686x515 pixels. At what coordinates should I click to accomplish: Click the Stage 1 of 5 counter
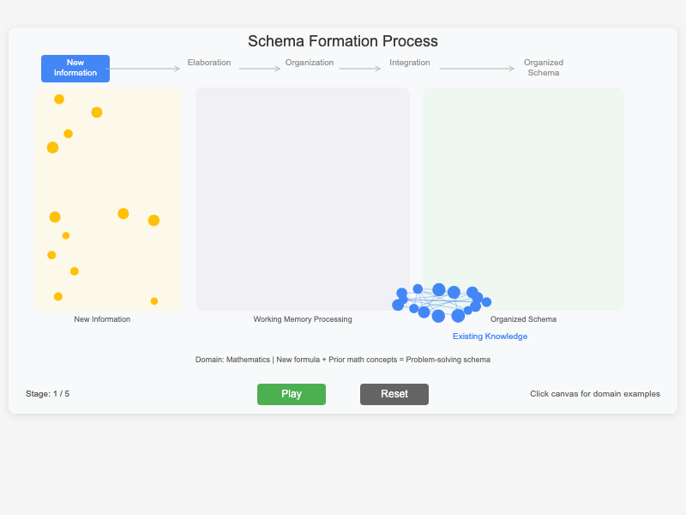click(x=48, y=394)
